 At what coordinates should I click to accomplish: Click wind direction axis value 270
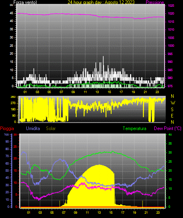click(x=13, y=103)
